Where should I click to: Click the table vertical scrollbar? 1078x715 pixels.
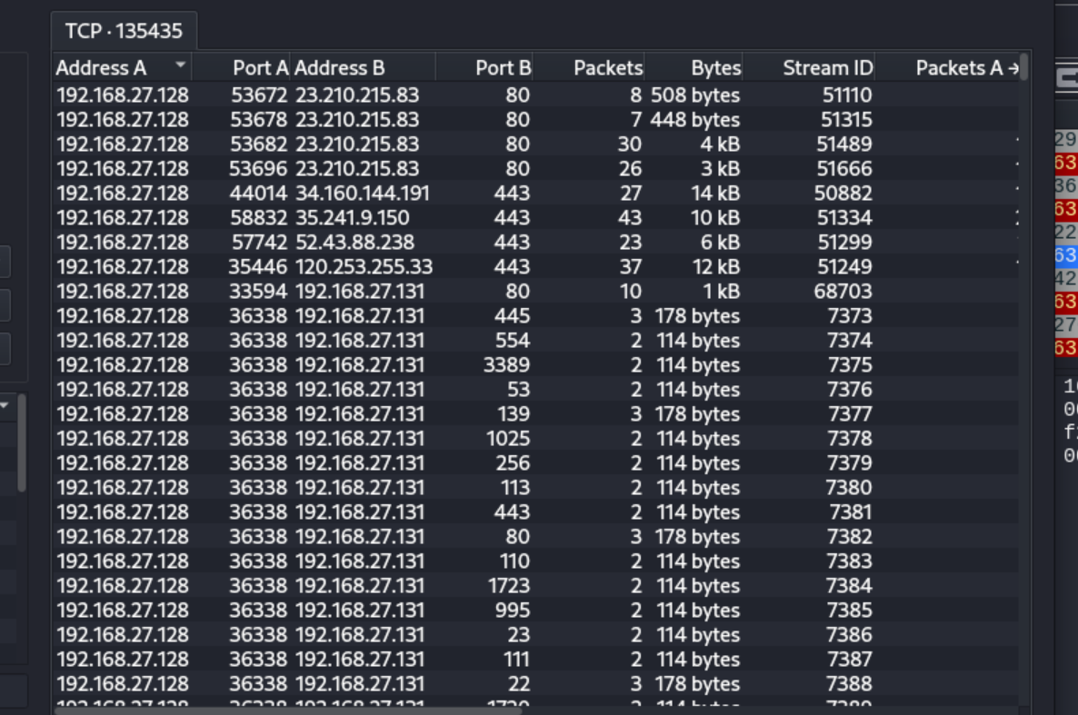1024,67
